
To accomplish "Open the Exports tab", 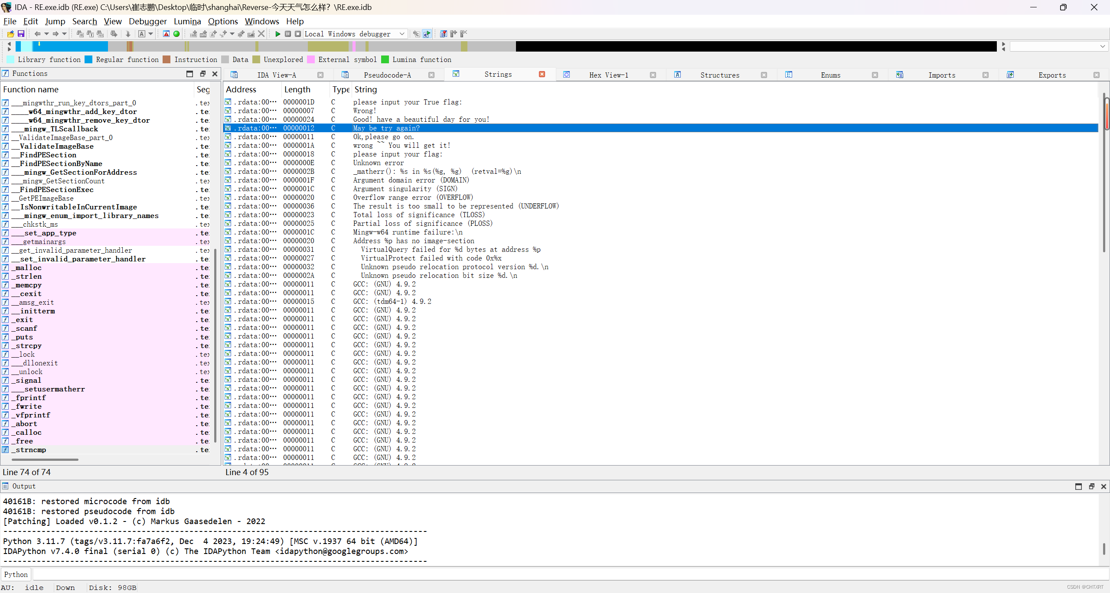I will click(x=1052, y=75).
